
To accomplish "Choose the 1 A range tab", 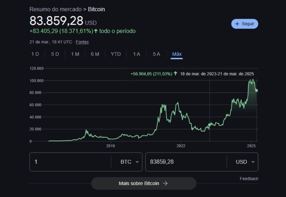I will [x=136, y=54].
